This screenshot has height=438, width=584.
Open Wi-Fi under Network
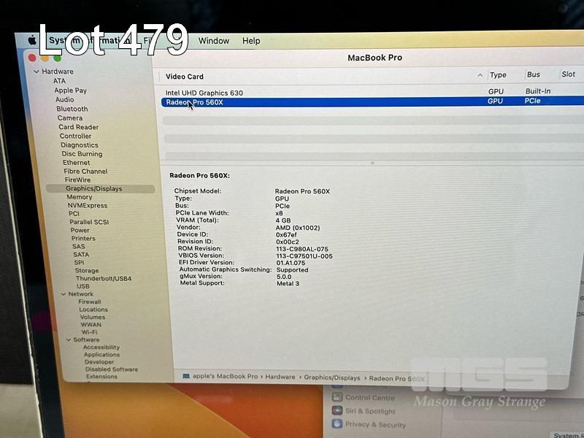point(89,331)
